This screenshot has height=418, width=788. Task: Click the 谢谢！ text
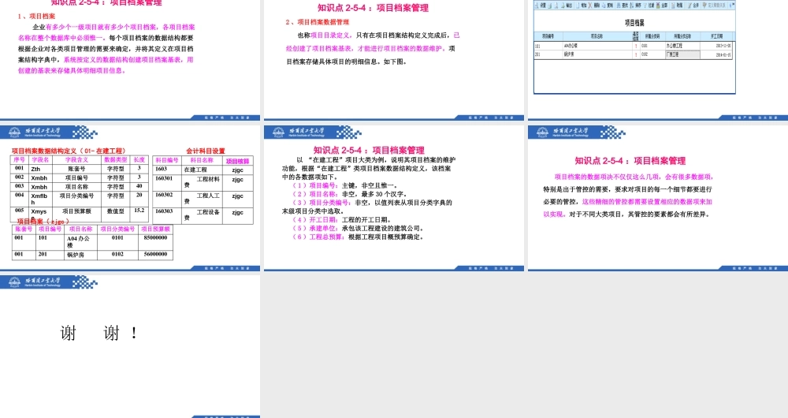(x=98, y=333)
